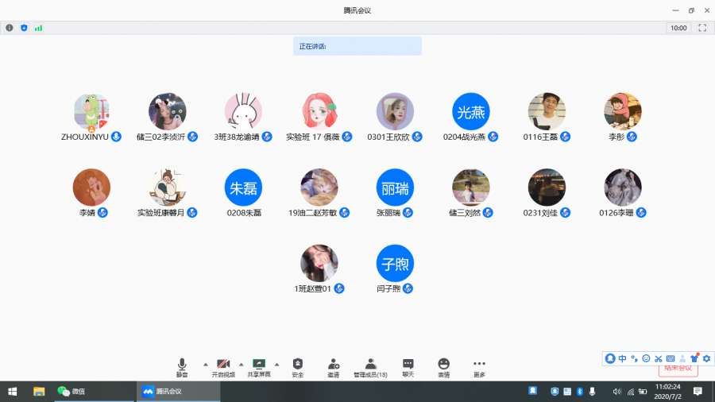This screenshot has height=402, width=715.
Task: Expand video options arrow beside 开启视频
Action: pyautogui.click(x=242, y=363)
